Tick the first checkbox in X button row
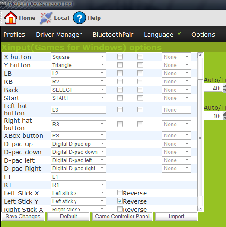 (x=120, y=57)
